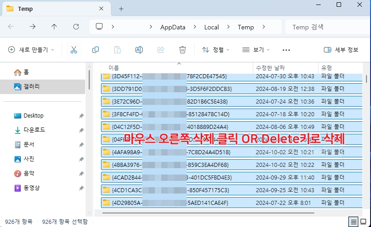Select folder starting {04C12F5D-
Viewport: 371px width, 227px height.
(231, 127)
